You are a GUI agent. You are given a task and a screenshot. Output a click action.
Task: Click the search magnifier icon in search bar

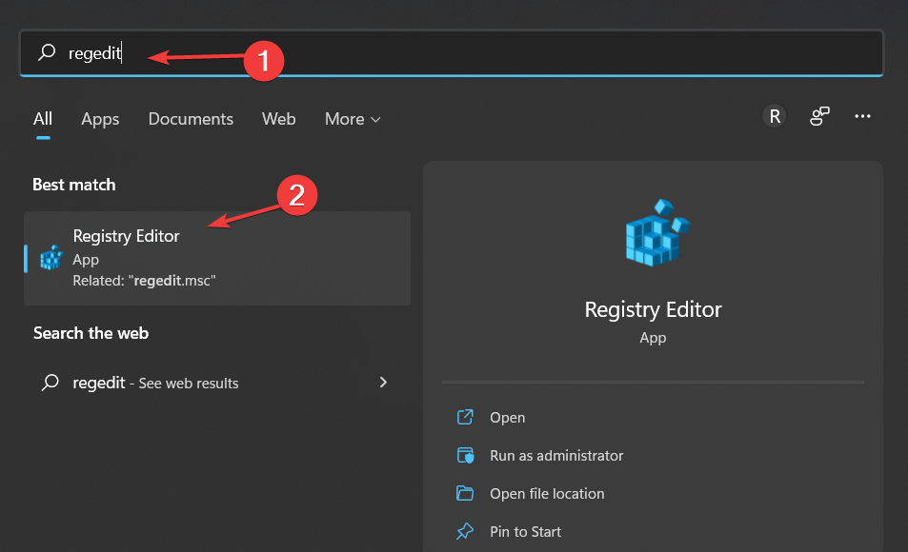point(46,54)
